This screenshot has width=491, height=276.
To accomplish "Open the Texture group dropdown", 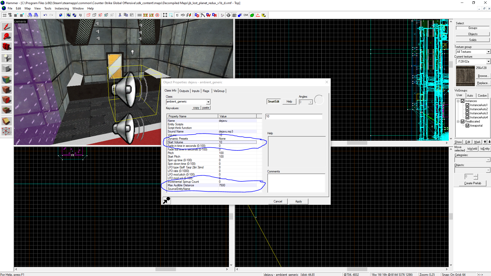I will pyautogui.click(x=488, y=52).
